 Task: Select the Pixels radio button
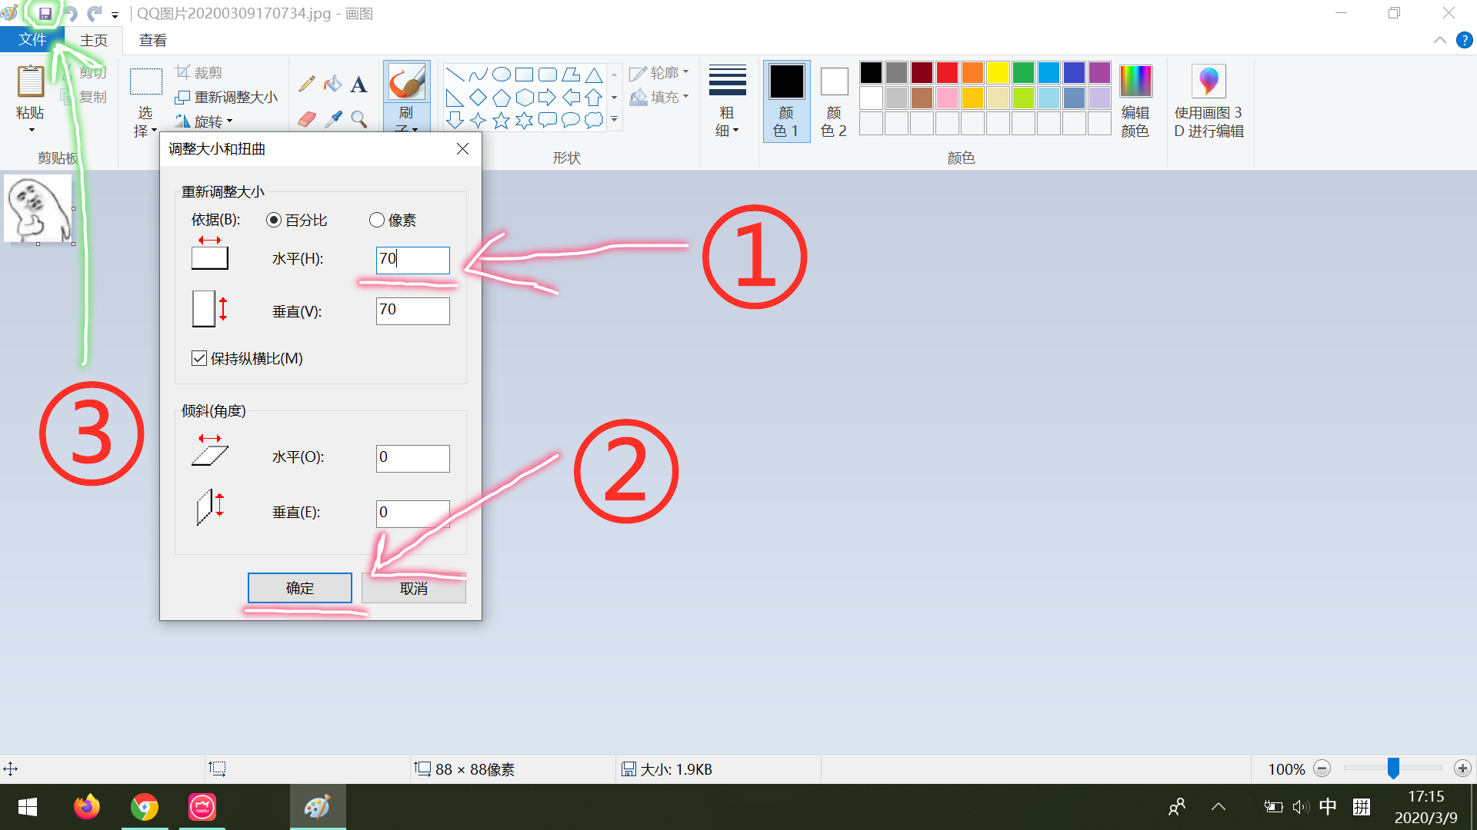pos(377,221)
